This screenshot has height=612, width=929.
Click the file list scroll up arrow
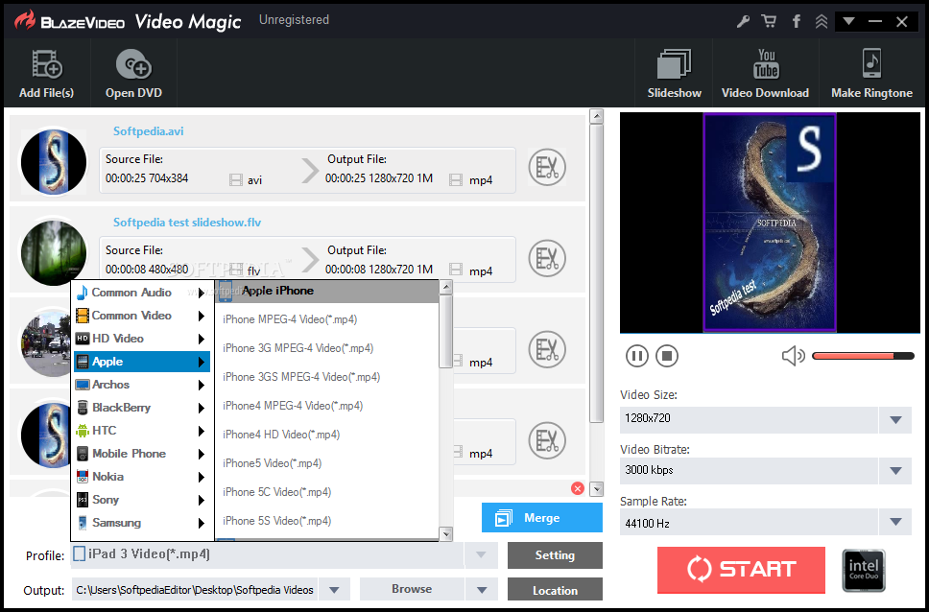pyautogui.click(x=597, y=116)
